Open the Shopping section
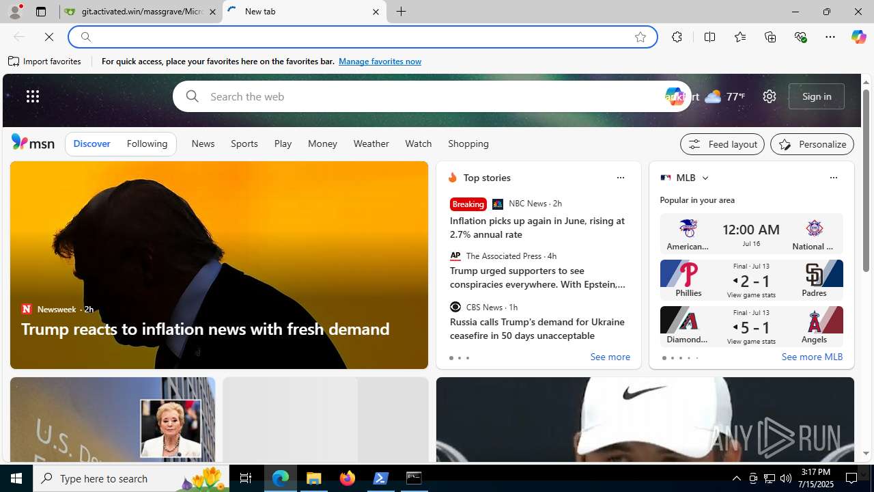Image resolution: width=874 pixels, height=492 pixels. tap(468, 143)
